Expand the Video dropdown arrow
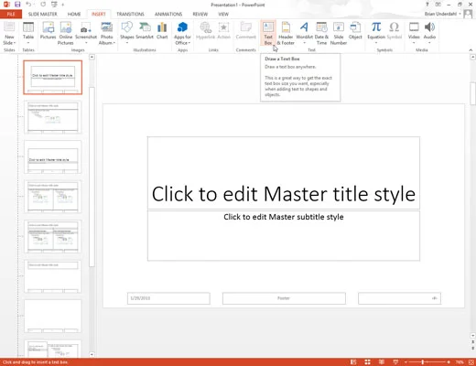This screenshot has width=476, height=366. pyautogui.click(x=414, y=43)
